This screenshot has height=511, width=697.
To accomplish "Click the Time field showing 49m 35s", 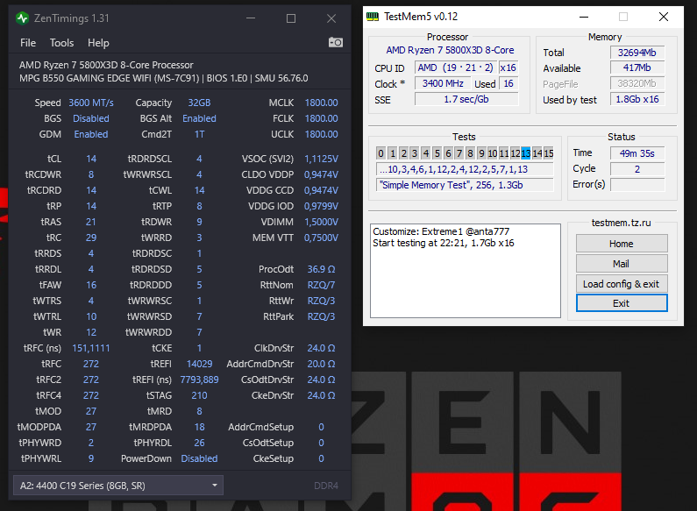I will coord(637,153).
